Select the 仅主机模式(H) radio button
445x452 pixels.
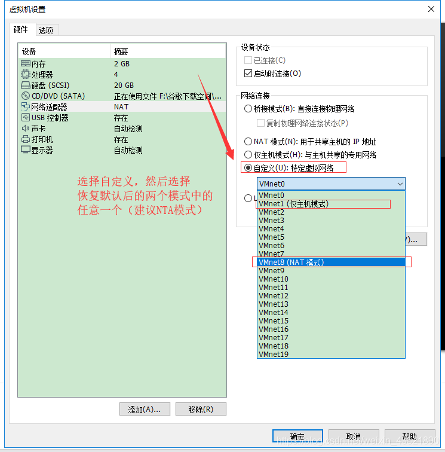click(x=248, y=155)
